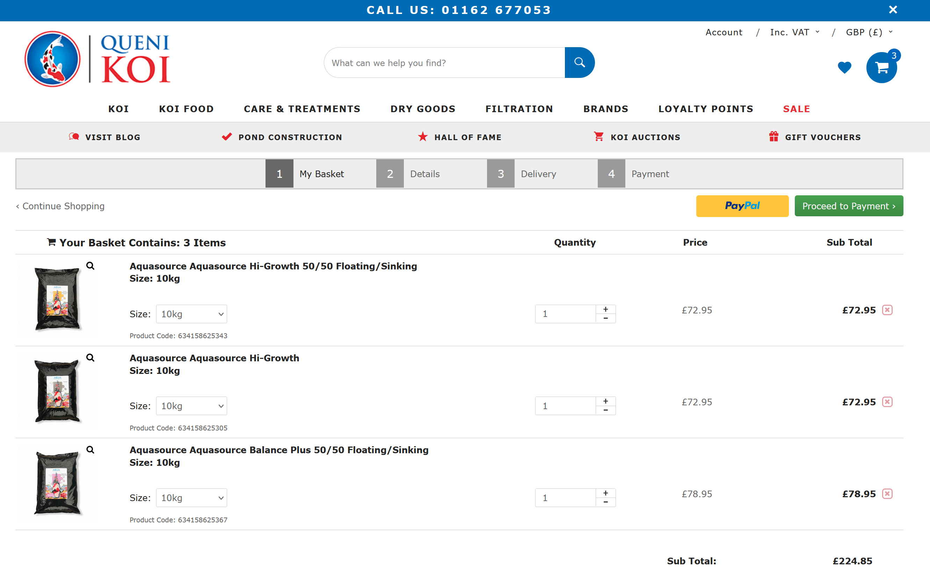This screenshot has width=930, height=572.
Task: Click Aquasource Hi-Growth product thumbnail
Action: tap(57, 391)
